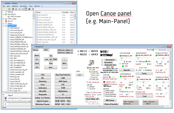Click the VehSpd_X_AR speed slider
Screen dimensions: 174x113
127,58
